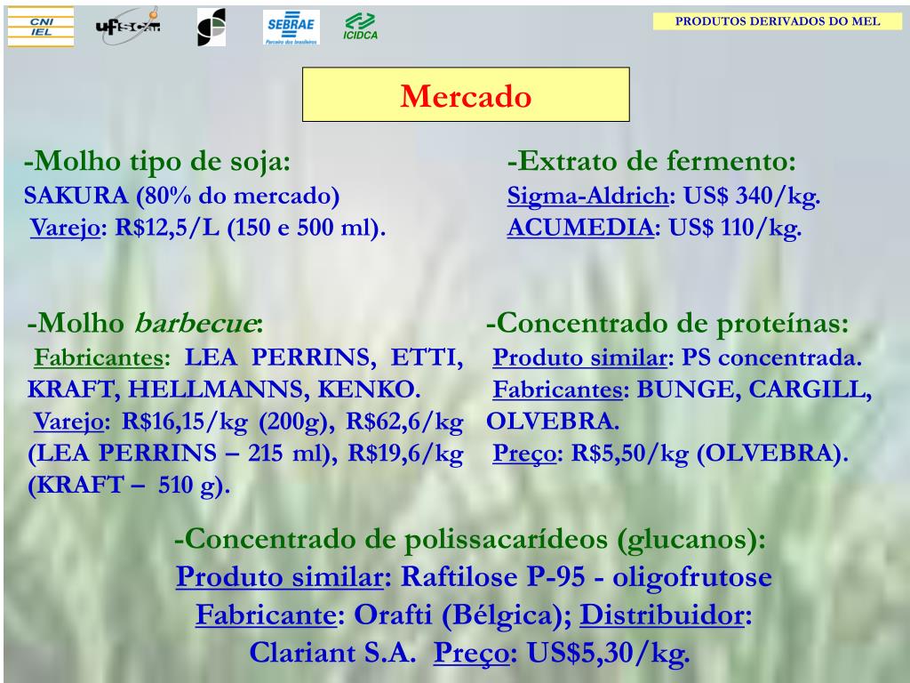Click underlined Varejo under Molho tipo de soja
Viewport: 910px width, 683px height.
pyautogui.click(x=65, y=228)
